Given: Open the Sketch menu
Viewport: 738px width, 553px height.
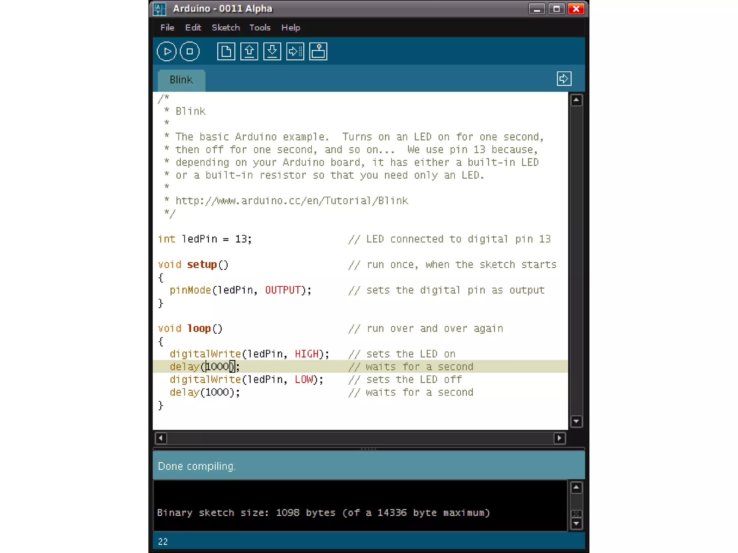Looking at the screenshot, I should (x=226, y=28).
